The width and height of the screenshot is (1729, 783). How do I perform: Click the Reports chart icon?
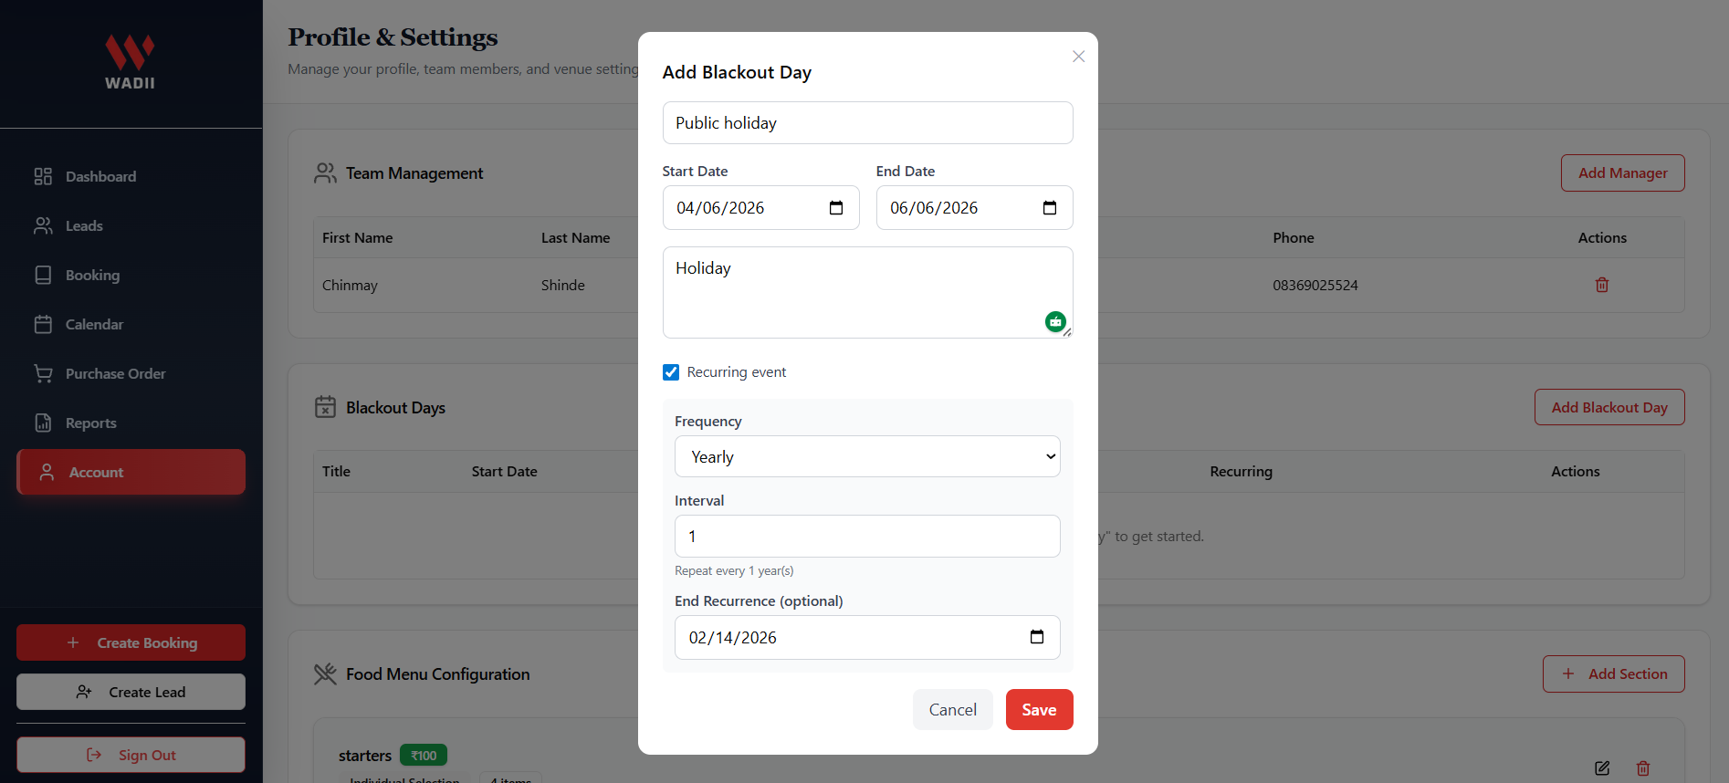point(43,423)
